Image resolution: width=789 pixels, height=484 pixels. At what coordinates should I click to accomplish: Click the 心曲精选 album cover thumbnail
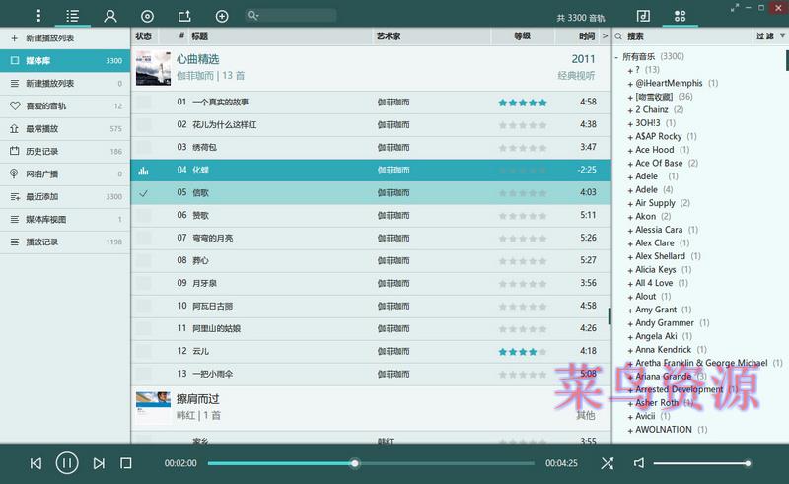coord(153,67)
